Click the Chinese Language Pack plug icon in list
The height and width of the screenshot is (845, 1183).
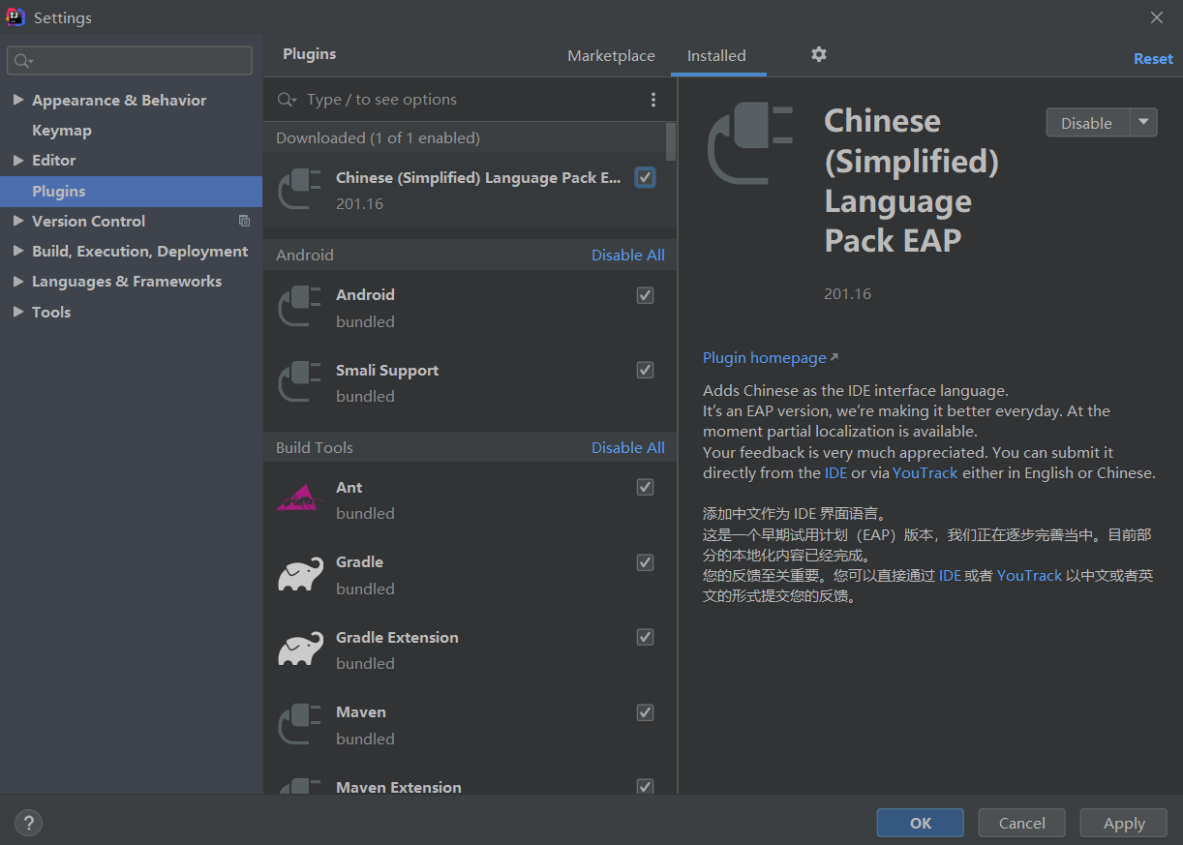299,189
